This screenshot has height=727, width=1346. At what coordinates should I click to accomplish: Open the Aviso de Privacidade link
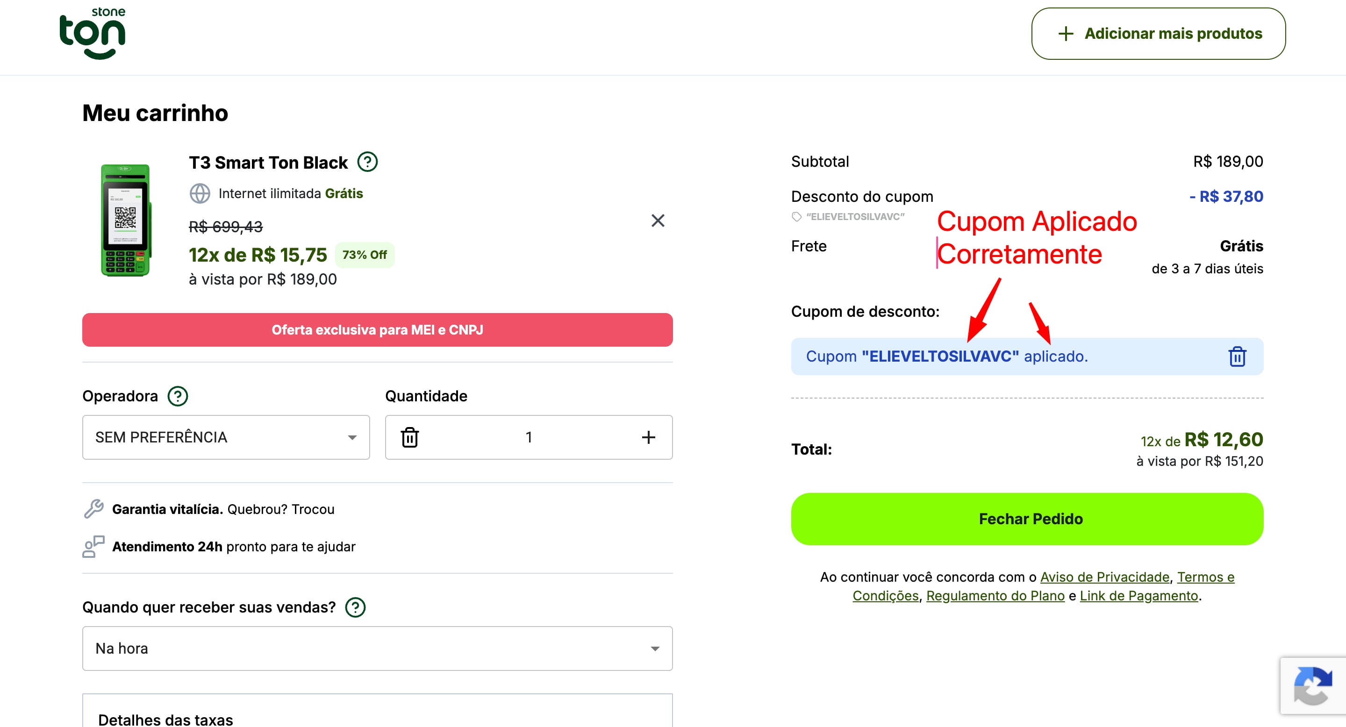click(1104, 577)
